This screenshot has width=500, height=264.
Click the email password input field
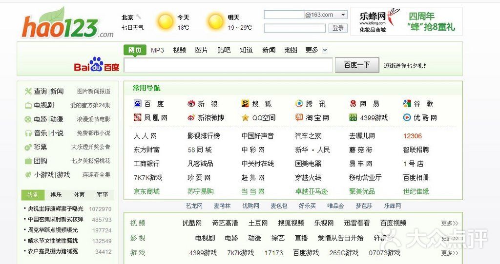[x=294, y=28]
